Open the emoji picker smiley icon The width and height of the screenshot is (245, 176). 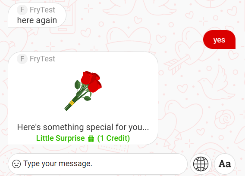[x=16, y=164]
